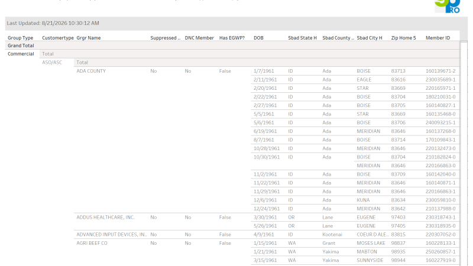Screen dimensions: 473x266
Task: Select member ID 240093215-1
Action: 440,122
